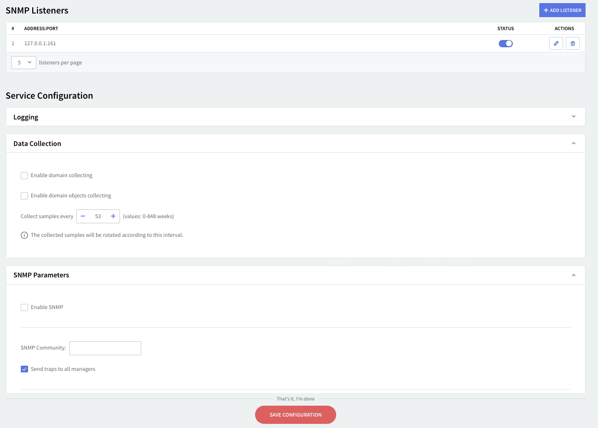Click the Data Collection header title
This screenshot has height=428, width=598.
click(x=37, y=143)
